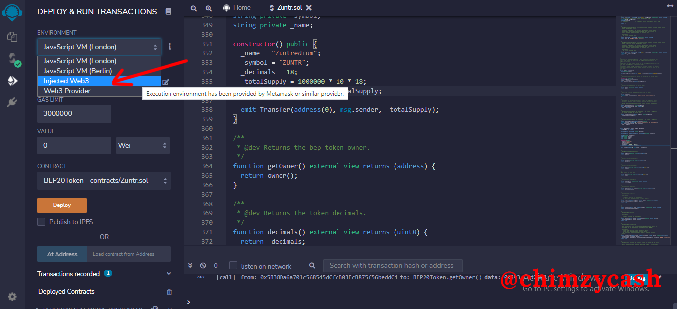Click line number 351 in gutter

(207, 44)
